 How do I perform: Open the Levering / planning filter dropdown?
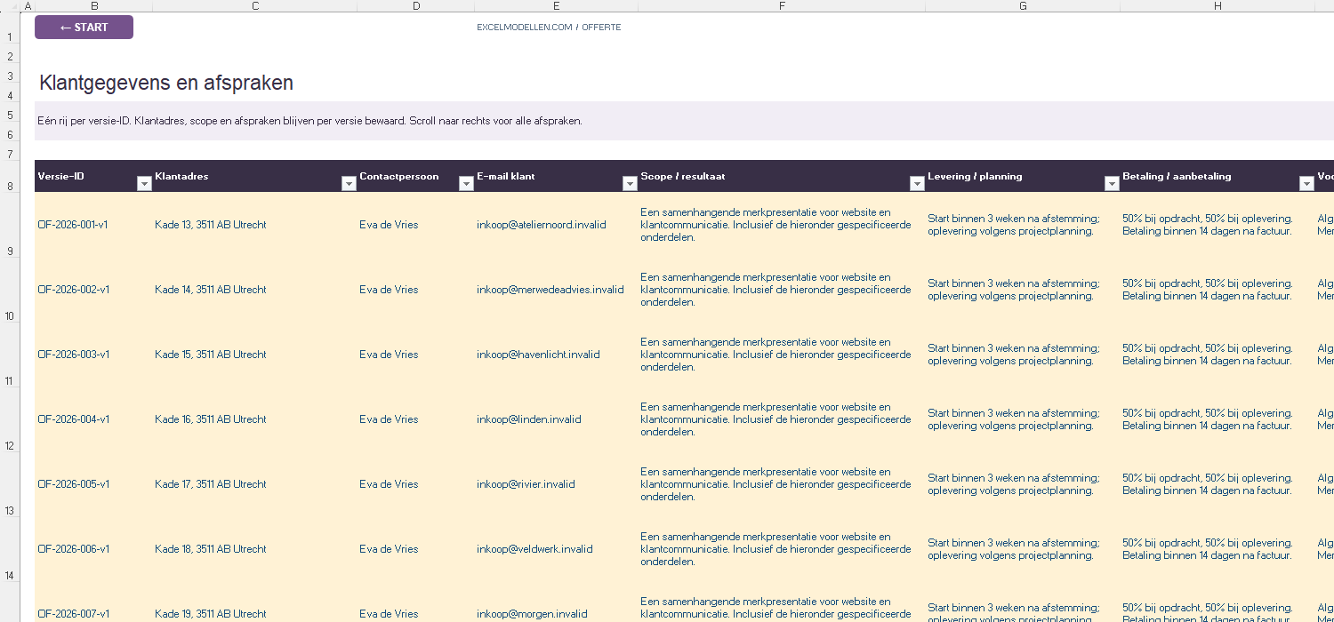click(1112, 183)
